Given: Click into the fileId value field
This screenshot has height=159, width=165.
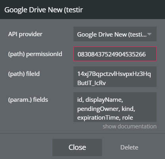Looking at the screenshot, I should click(x=115, y=77).
